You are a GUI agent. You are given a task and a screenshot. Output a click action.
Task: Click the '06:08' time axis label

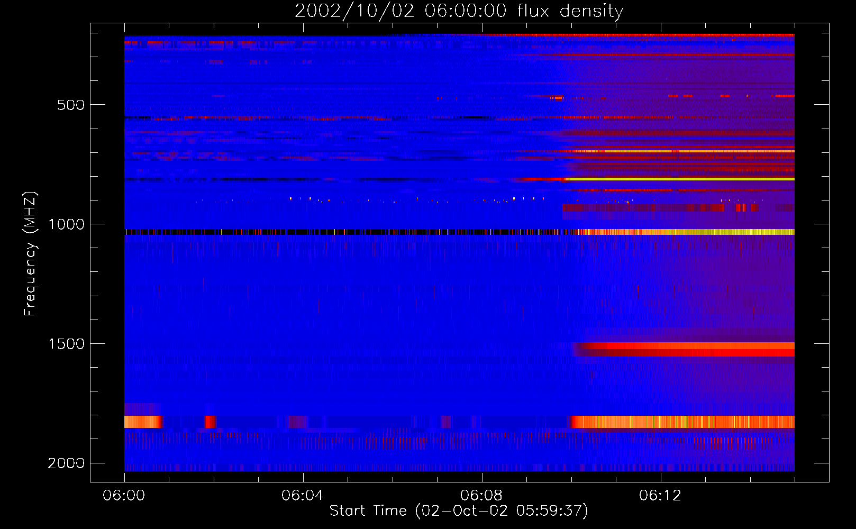pos(481,496)
